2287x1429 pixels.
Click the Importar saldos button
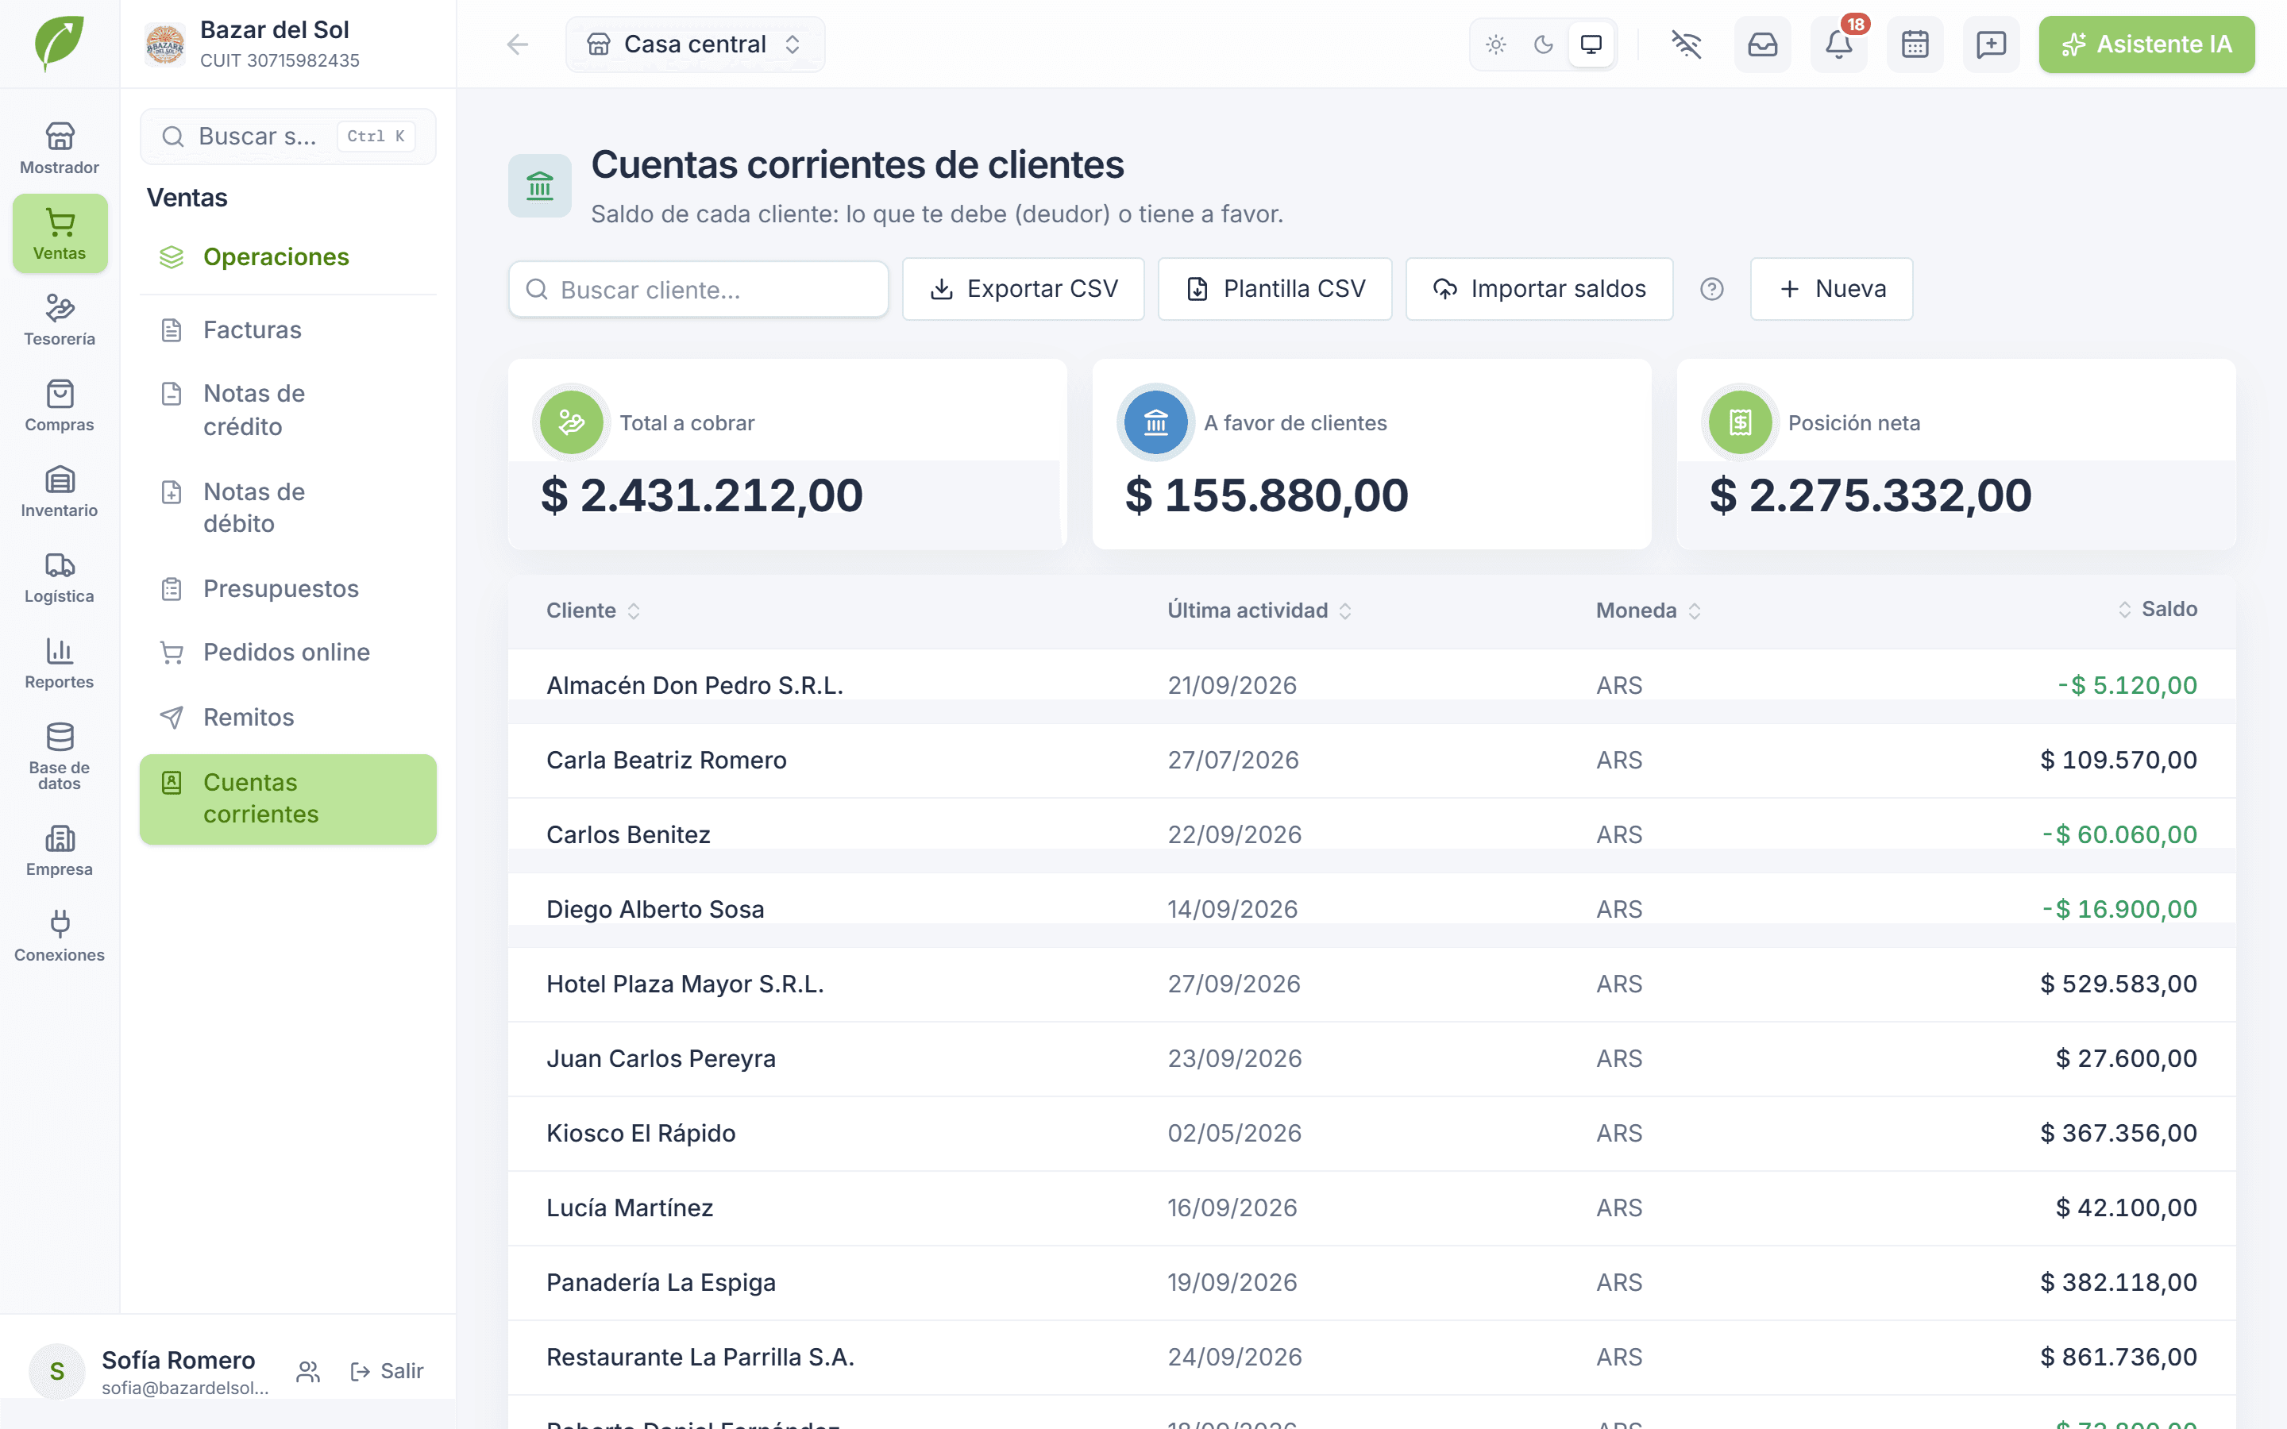(1538, 289)
